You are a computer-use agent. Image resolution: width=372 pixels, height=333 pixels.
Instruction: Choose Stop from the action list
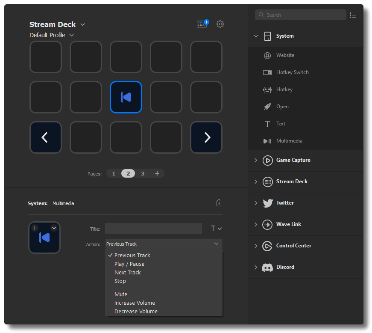164,281
